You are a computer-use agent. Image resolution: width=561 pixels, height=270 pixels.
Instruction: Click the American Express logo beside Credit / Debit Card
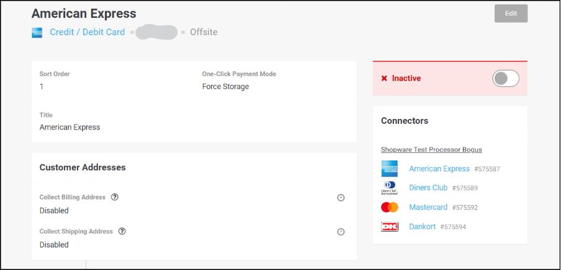click(37, 33)
